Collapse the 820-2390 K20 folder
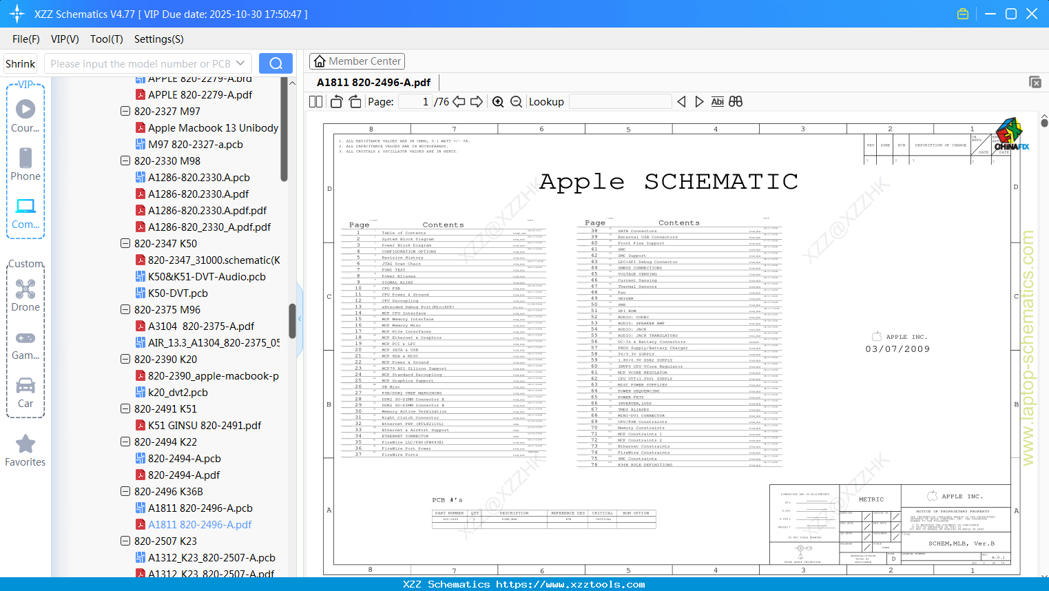The image size is (1049, 591). pos(125,359)
